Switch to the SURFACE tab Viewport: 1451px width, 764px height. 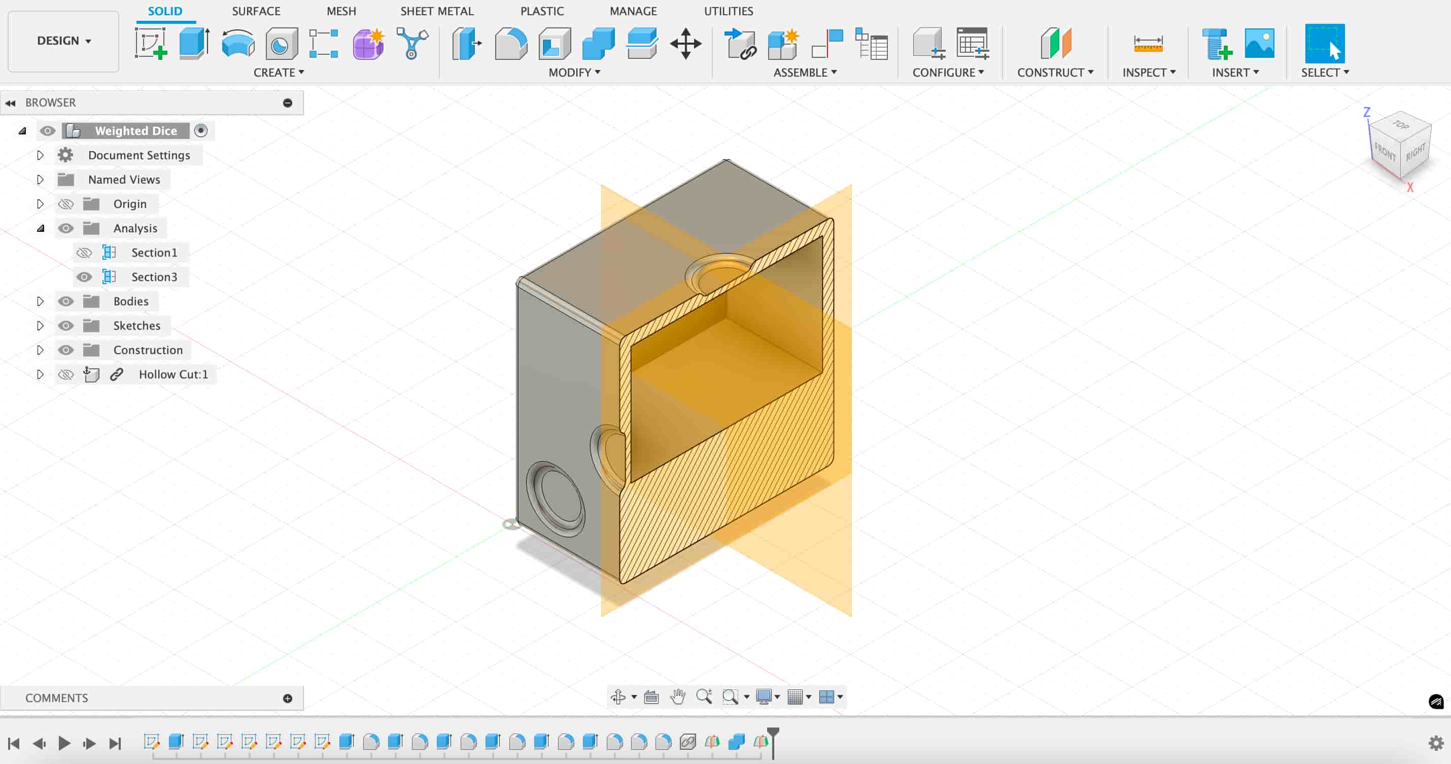tap(256, 11)
